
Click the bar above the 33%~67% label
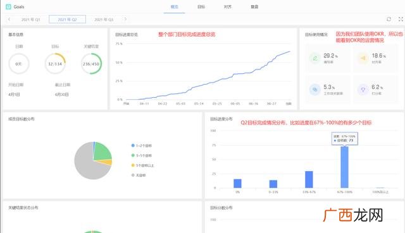click(x=309, y=179)
